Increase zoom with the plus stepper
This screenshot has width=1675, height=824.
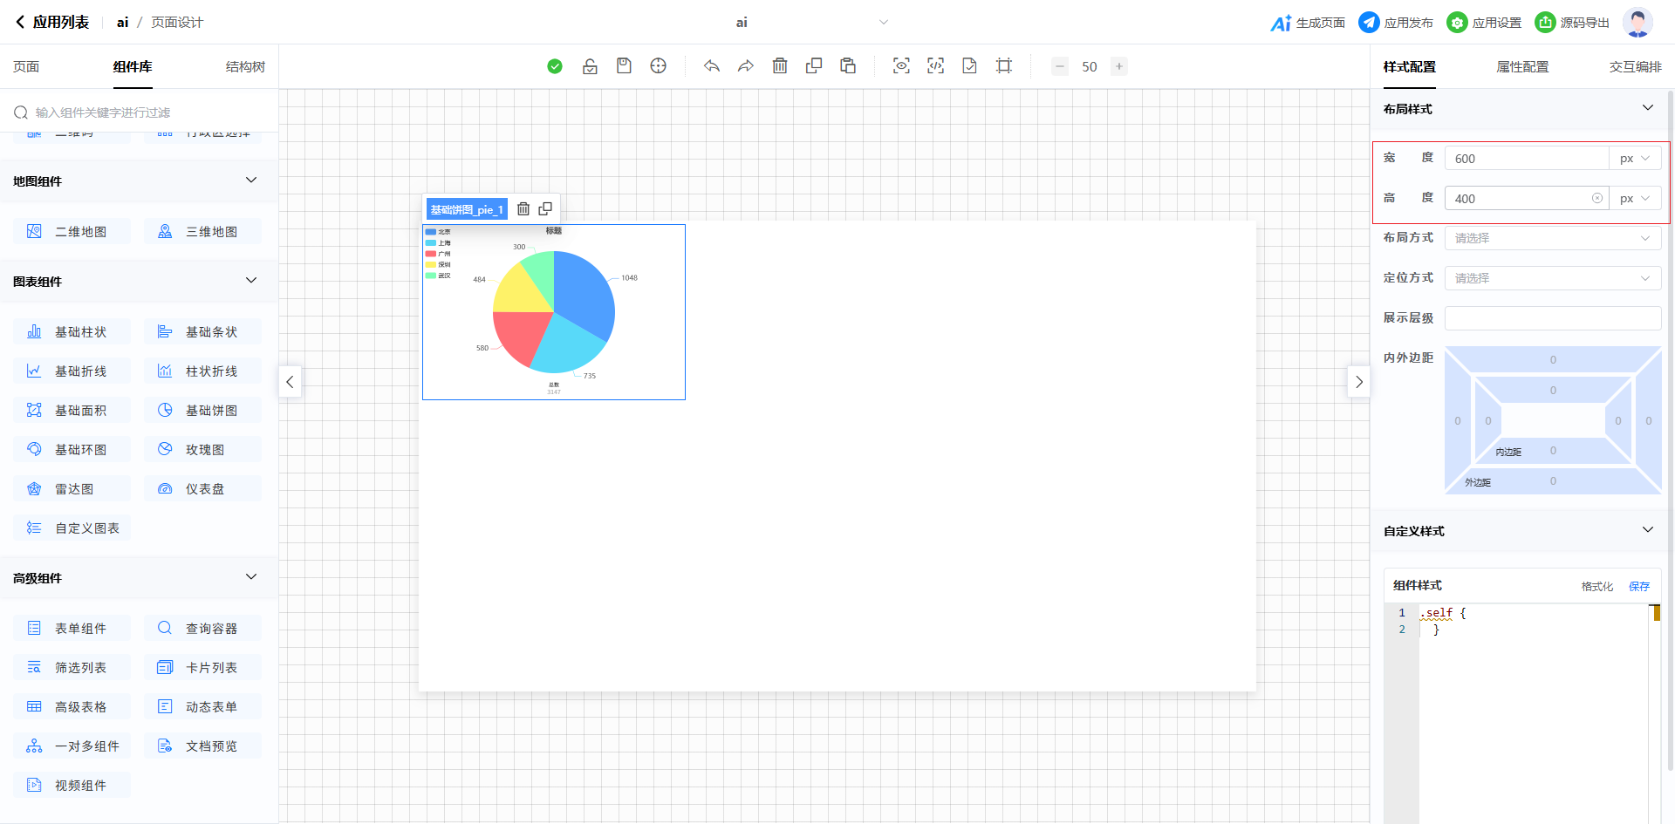(x=1118, y=66)
